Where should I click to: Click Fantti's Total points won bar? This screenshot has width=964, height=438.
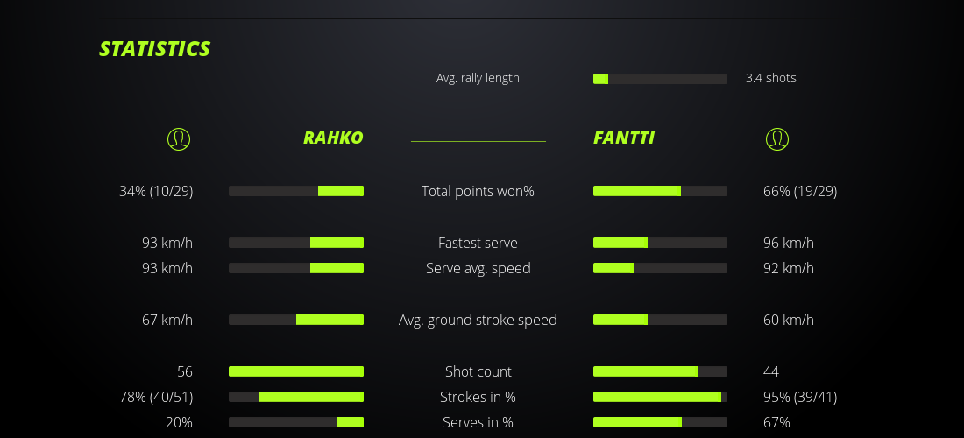660,191
